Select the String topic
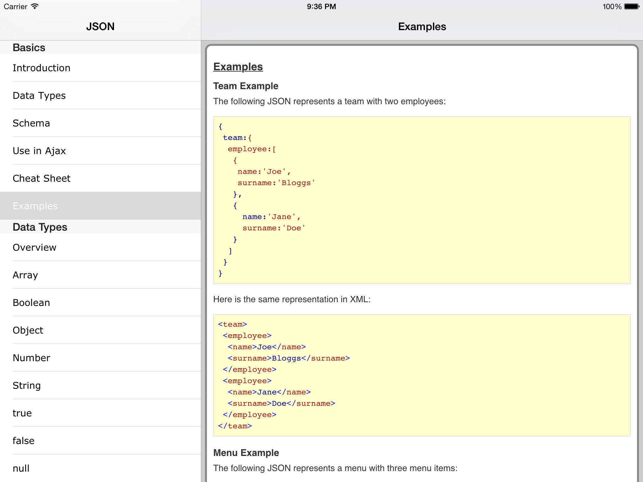Viewport: 643px width, 482px height. [x=27, y=385]
